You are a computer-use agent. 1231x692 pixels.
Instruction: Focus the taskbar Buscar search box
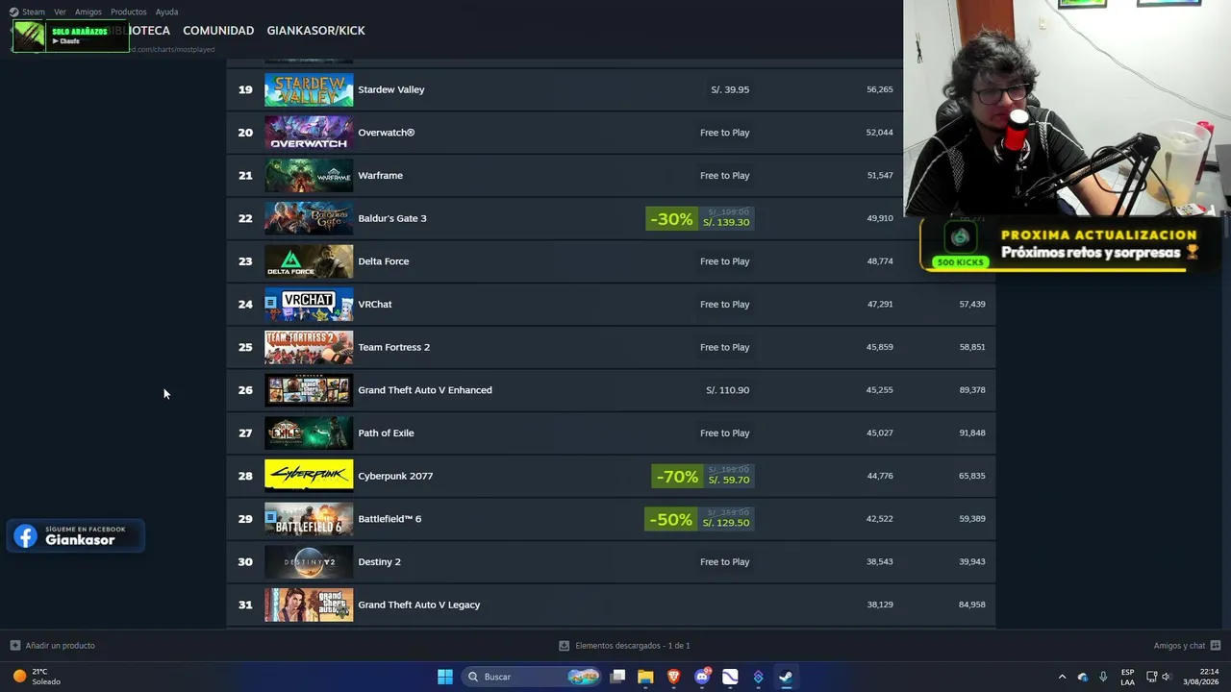point(531,677)
